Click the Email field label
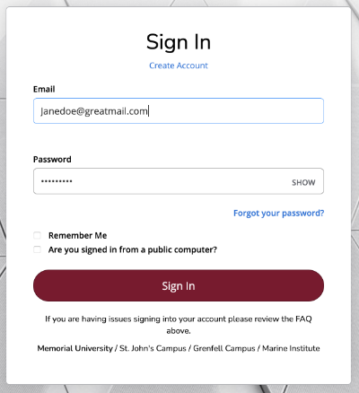359x393 pixels. pyautogui.click(x=44, y=89)
